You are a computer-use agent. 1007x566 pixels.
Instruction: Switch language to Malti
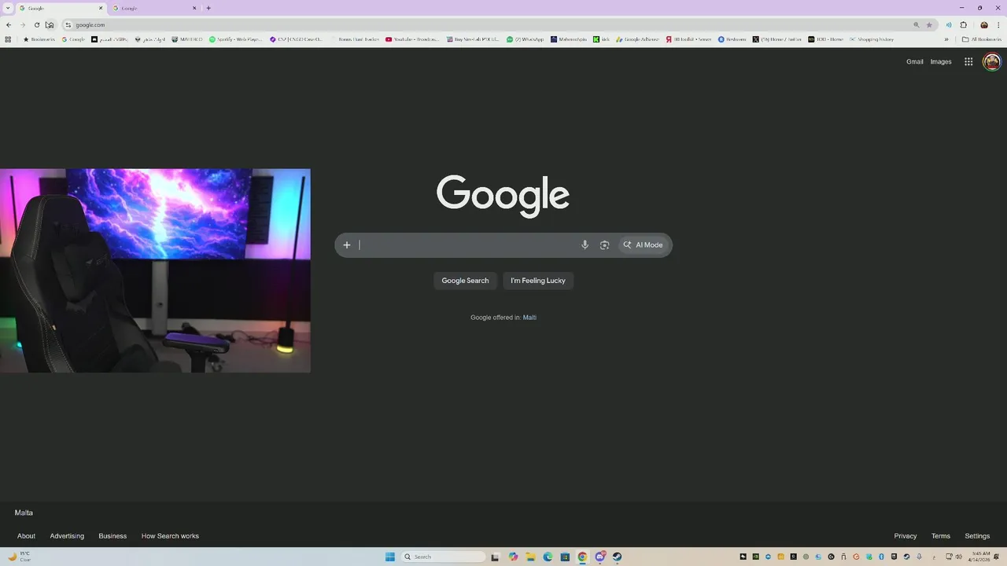pos(529,318)
